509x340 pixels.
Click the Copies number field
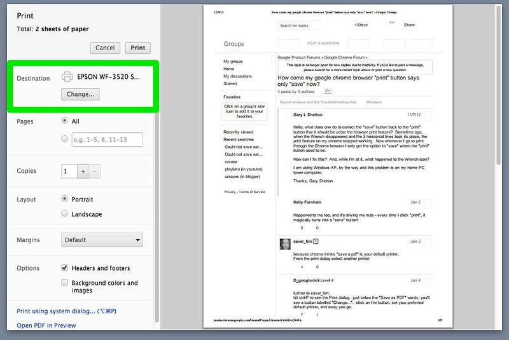point(69,172)
